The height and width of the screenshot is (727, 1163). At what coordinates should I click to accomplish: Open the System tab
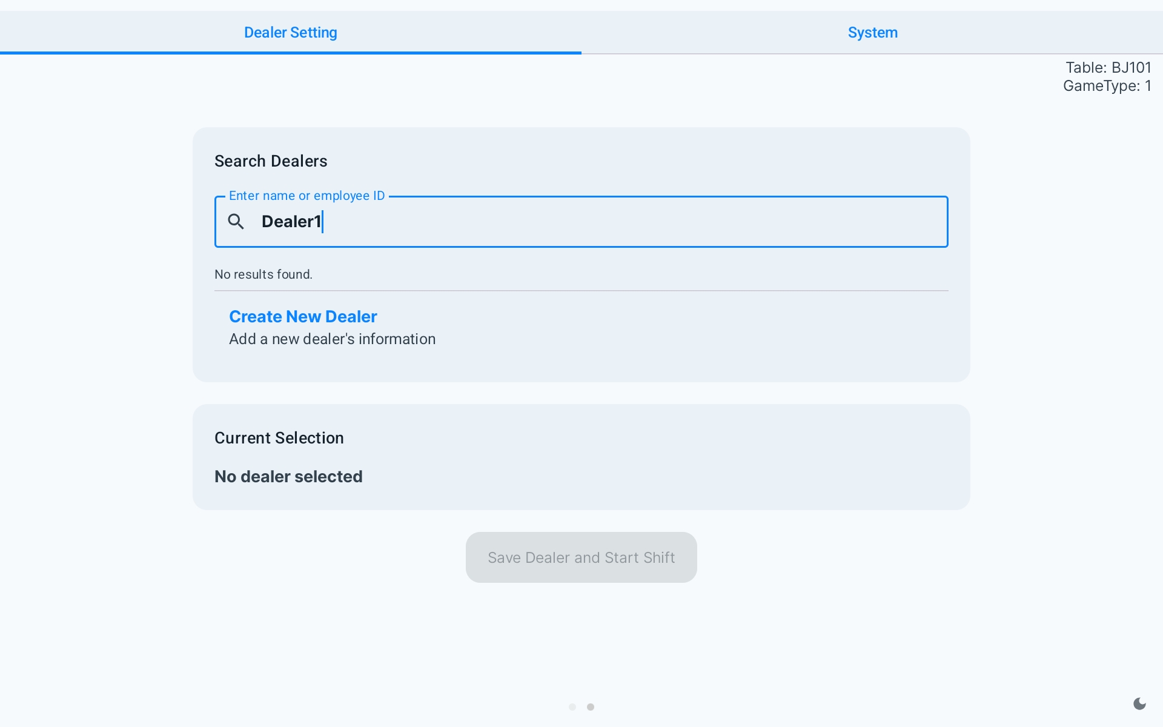coord(872,33)
